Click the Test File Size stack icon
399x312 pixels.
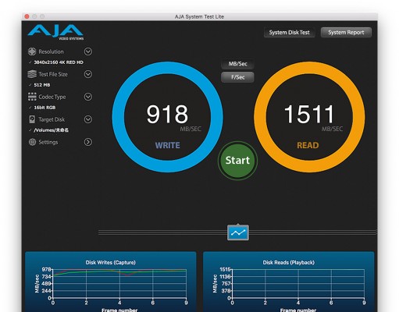click(32, 74)
